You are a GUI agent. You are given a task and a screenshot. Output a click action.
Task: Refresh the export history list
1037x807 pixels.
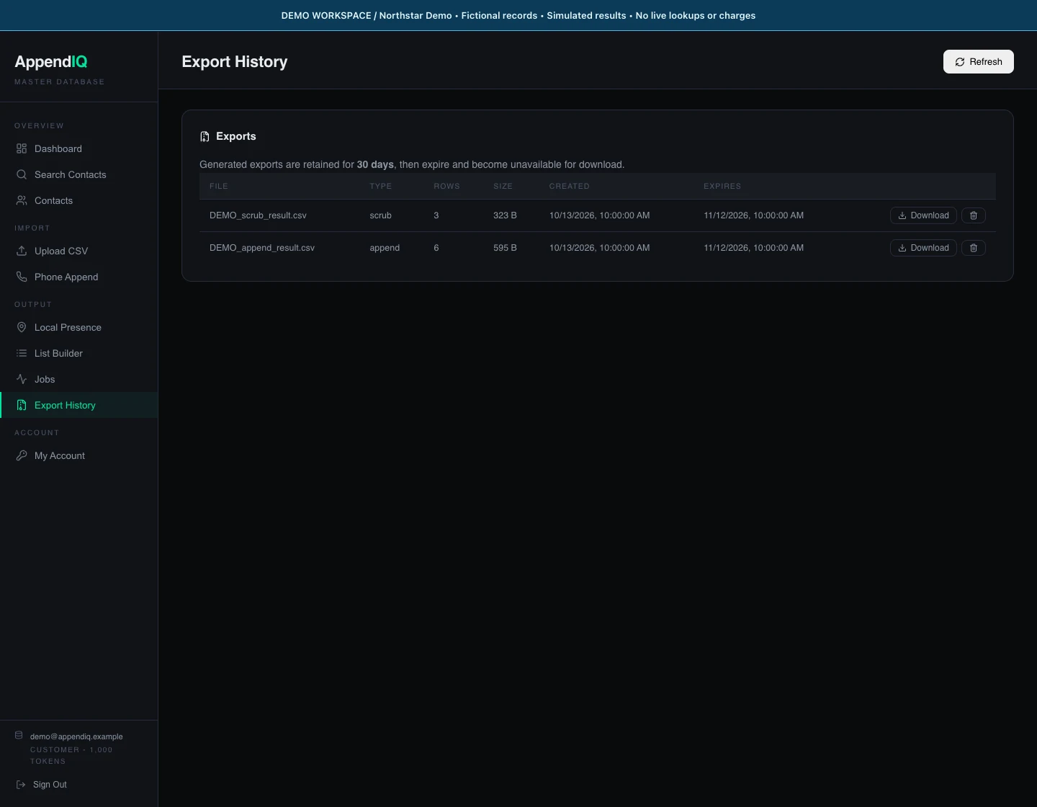979,62
